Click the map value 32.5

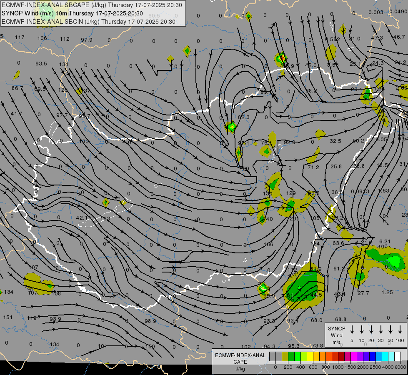click(x=335, y=141)
